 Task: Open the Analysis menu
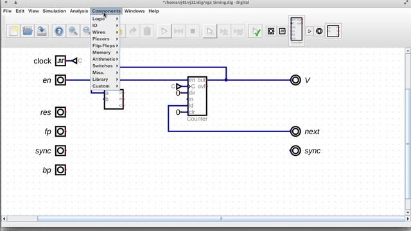coord(79,11)
